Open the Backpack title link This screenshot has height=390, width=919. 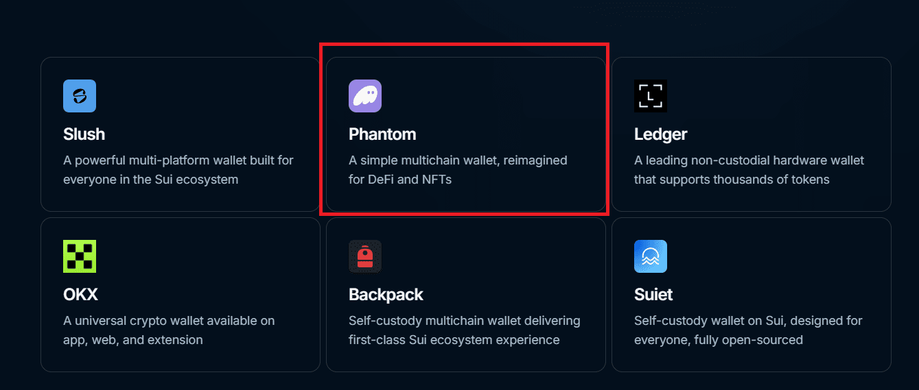(x=386, y=294)
